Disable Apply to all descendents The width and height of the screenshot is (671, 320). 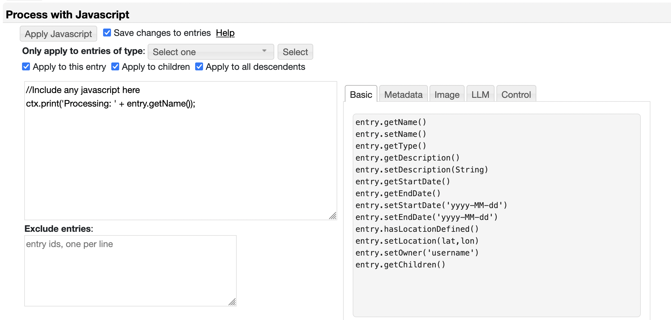pos(199,67)
